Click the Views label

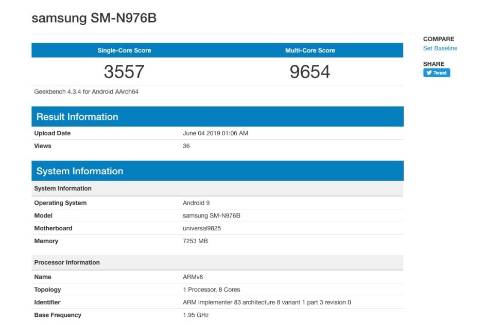coord(43,146)
